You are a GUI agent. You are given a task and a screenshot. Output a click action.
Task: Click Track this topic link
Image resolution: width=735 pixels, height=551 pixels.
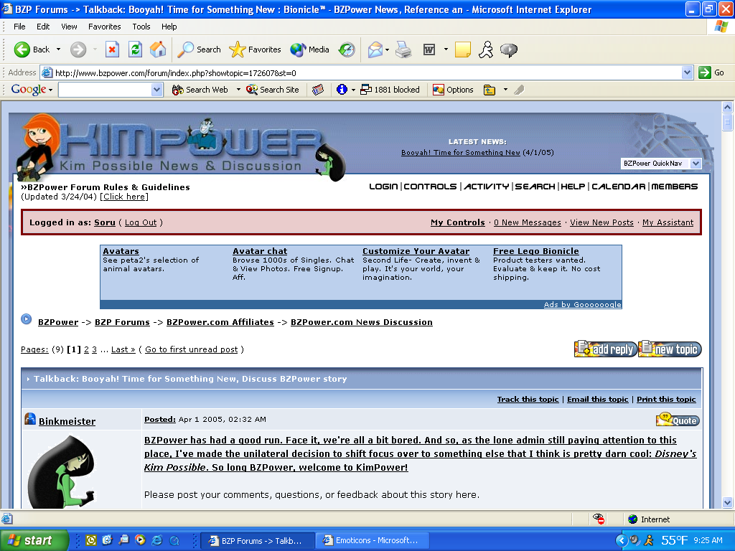(x=528, y=399)
